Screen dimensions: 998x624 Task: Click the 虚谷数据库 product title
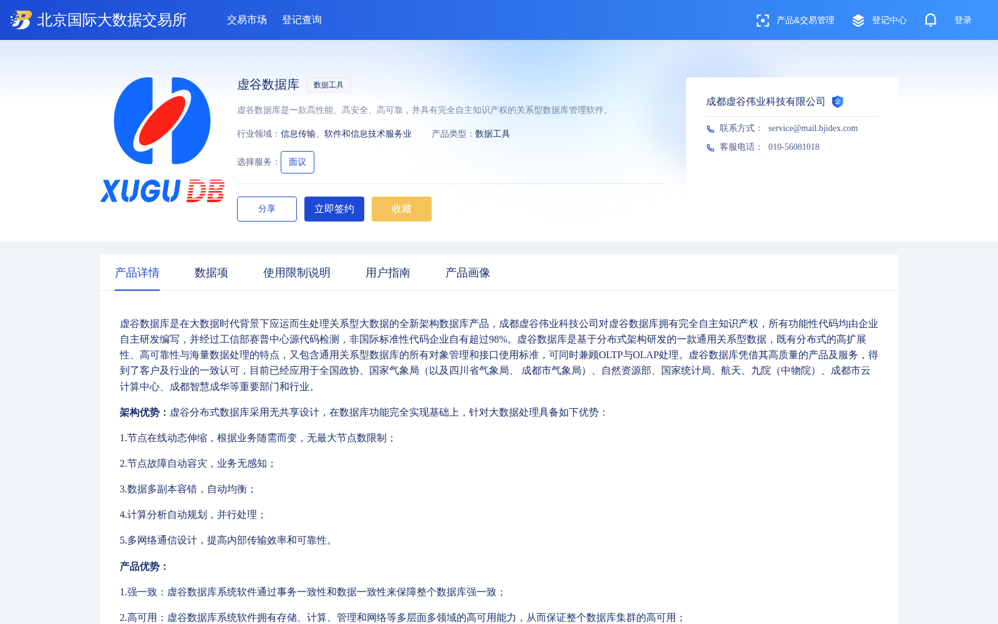click(268, 85)
